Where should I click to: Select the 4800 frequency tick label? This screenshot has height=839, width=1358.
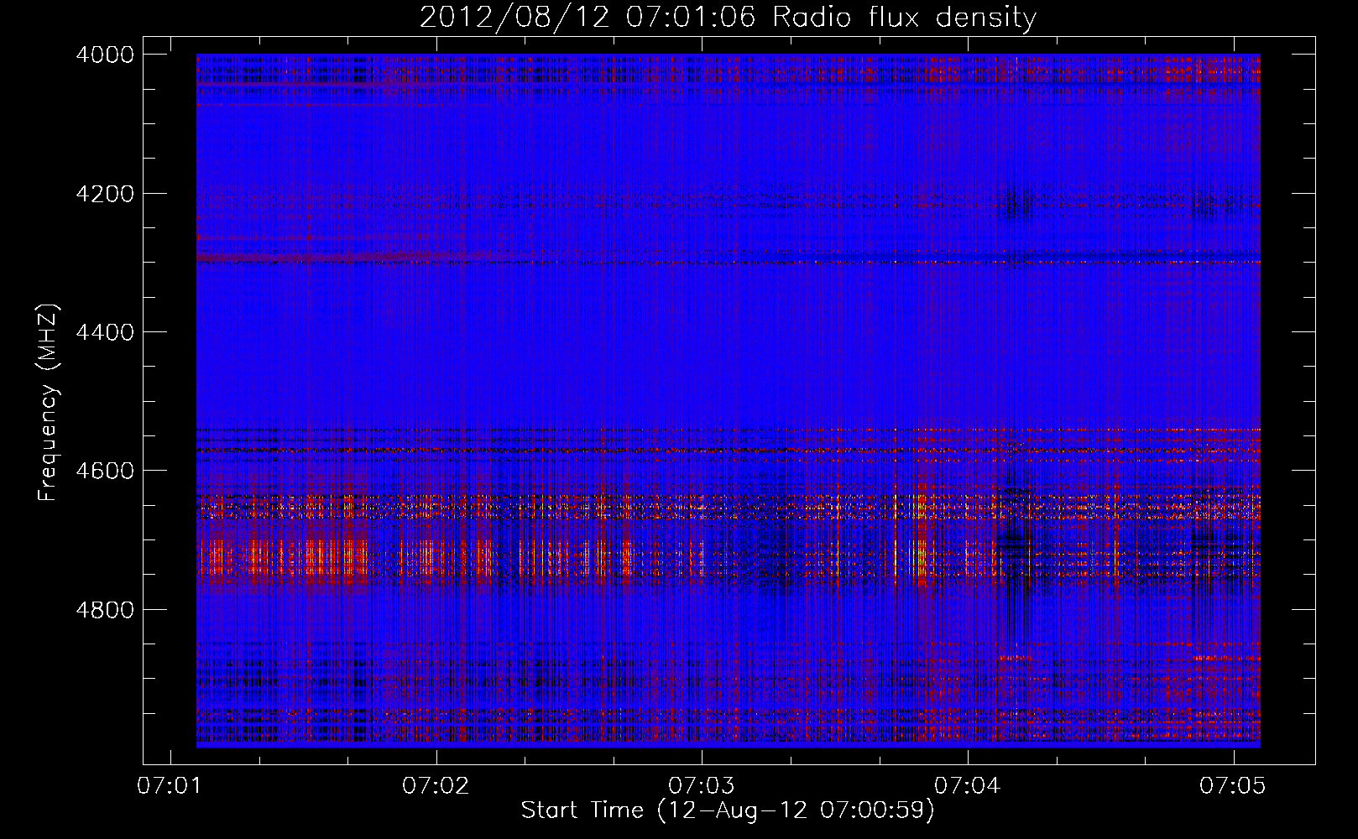[105, 610]
